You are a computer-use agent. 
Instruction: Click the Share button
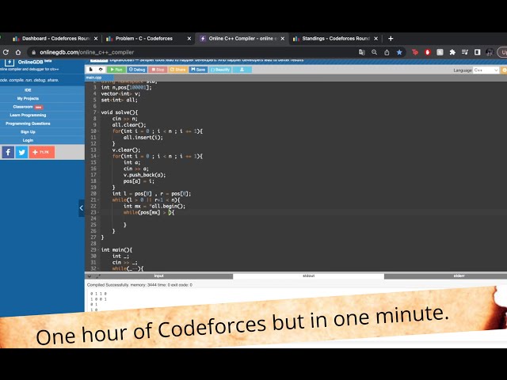[177, 70]
